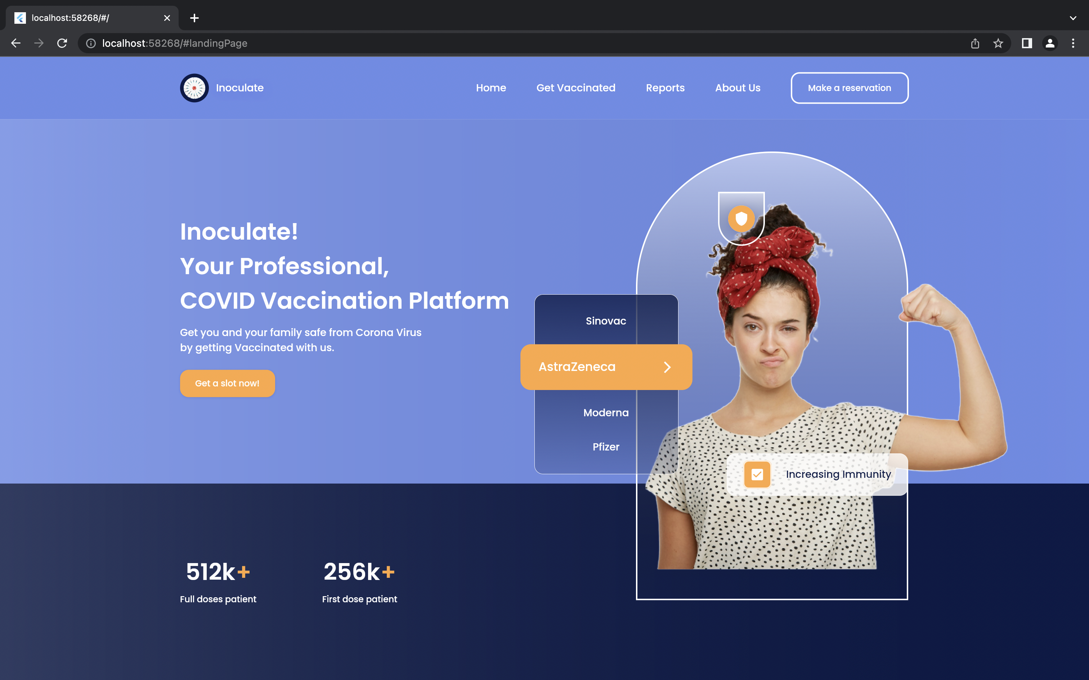Click the orange shield badge icon

pyautogui.click(x=741, y=219)
